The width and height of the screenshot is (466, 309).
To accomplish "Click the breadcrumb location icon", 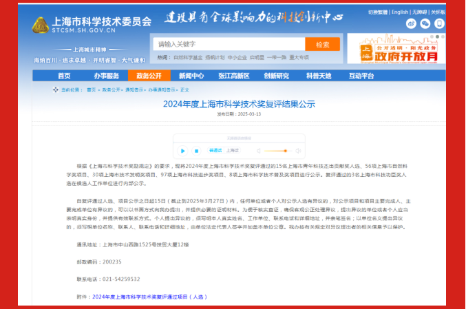I will pyautogui.click(x=56, y=89).
